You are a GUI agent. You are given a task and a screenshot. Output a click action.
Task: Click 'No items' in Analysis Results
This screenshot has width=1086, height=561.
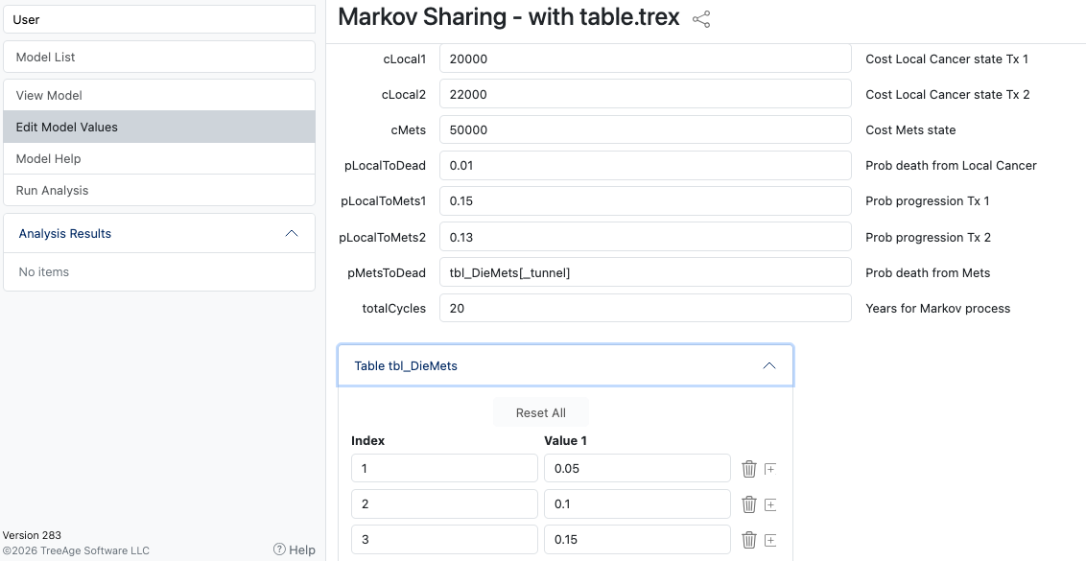pos(43,271)
